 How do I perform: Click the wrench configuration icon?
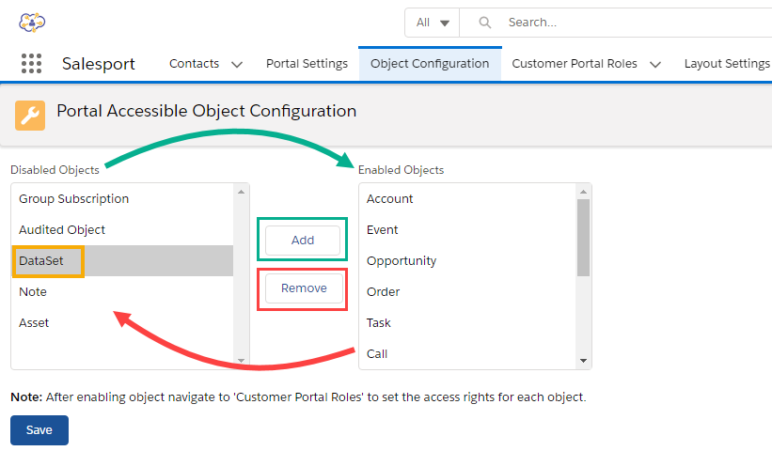pos(29,115)
